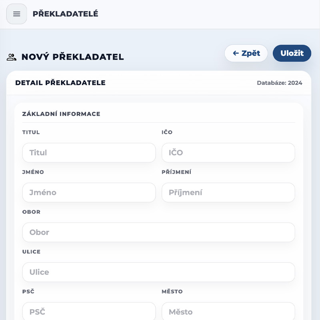Click into the IČO input field
The image size is (320, 320).
(228, 153)
